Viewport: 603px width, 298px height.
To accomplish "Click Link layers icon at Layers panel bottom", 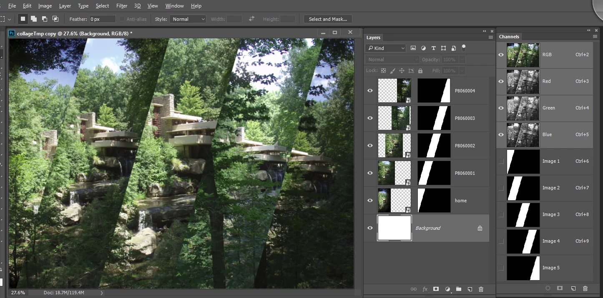I will (414, 289).
